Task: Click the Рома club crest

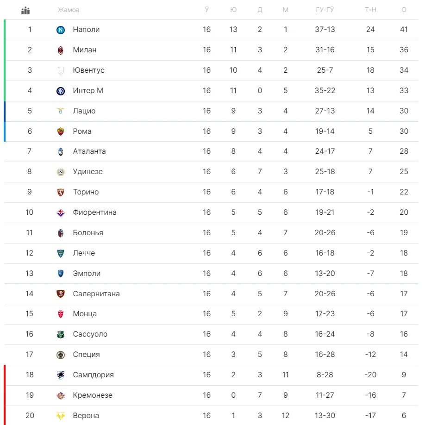Action: pos(61,131)
